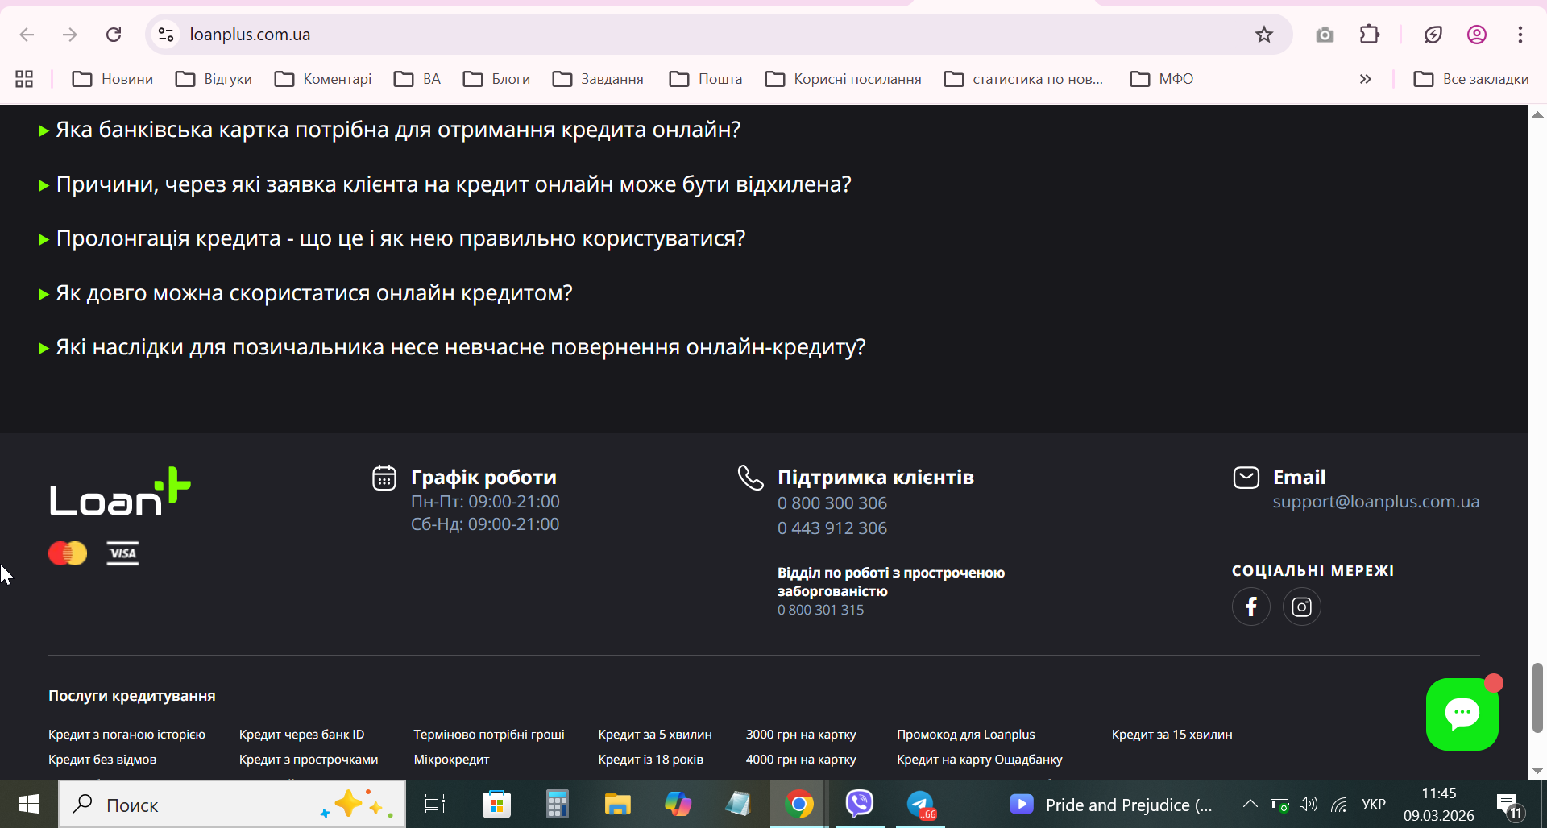Viewport: 1547px width, 828px height.
Task: Click the Loan+ logo in the footer
Action: (x=120, y=492)
